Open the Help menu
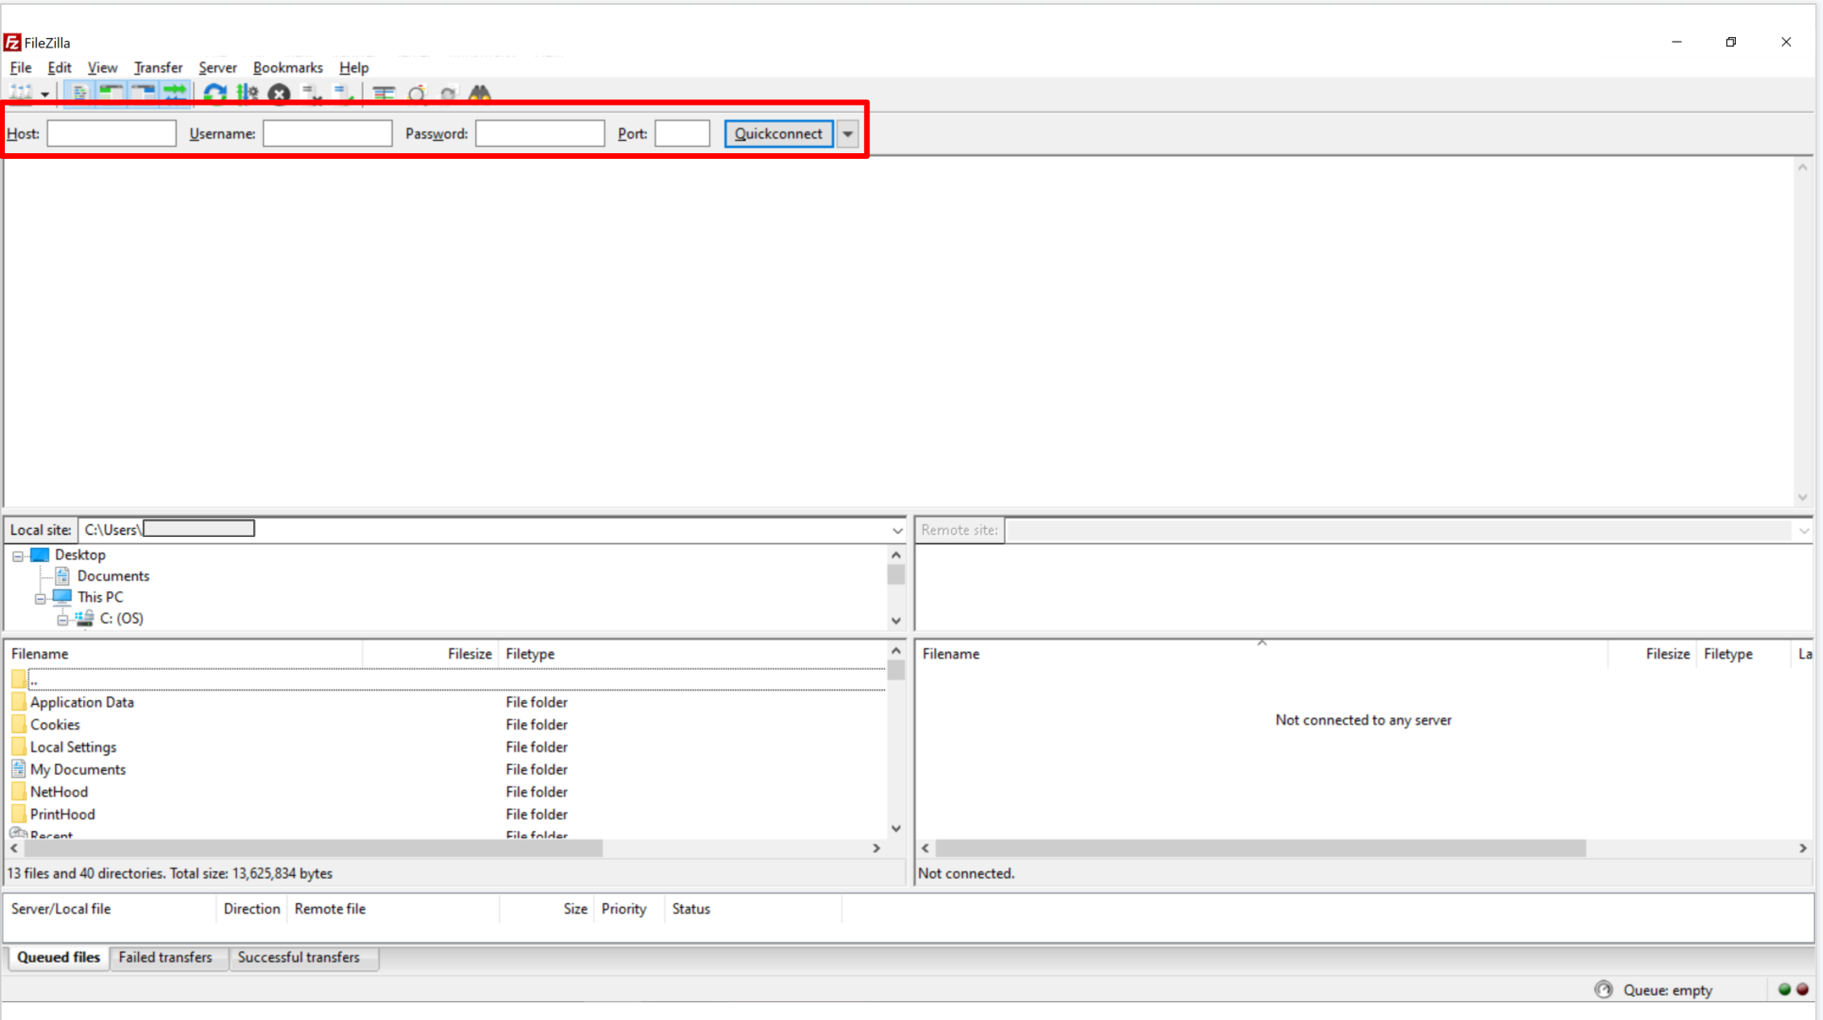Image resolution: width=1823 pixels, height=1020 pixels. pos(354,68)
